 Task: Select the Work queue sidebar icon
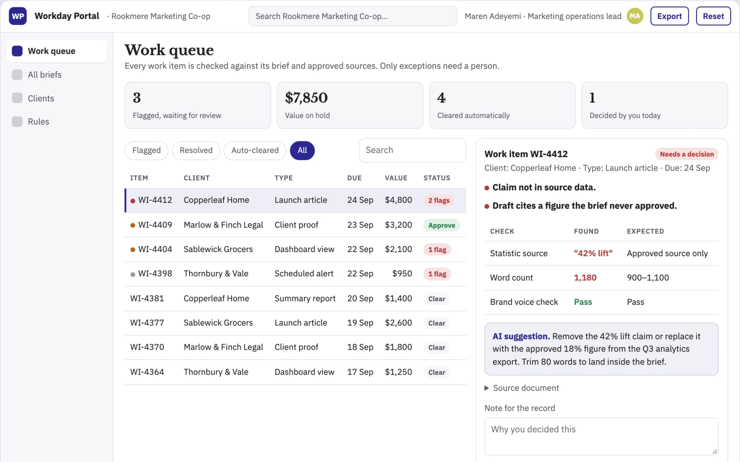pos(17,51)
